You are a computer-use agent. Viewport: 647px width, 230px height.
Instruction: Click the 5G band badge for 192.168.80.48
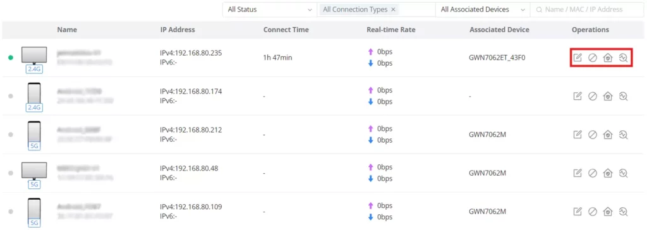(x=34, y=185)
